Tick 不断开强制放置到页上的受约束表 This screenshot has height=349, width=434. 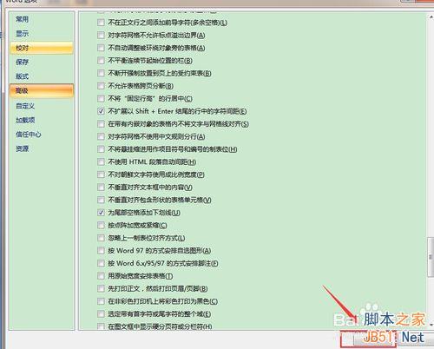pos(101,73)
